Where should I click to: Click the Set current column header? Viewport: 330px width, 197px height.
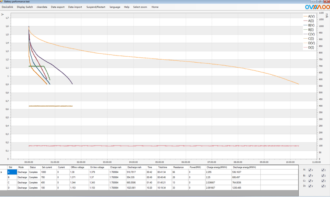[x=49, y=167]
